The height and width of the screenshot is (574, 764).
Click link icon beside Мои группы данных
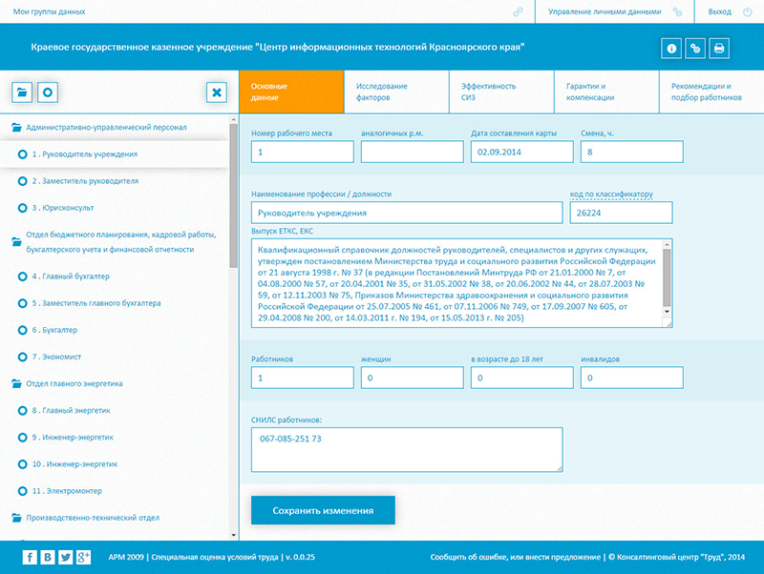pos(518,11)
